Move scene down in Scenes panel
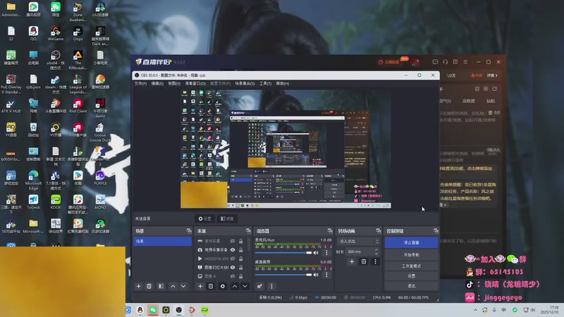564x317 pixels. (x=183, y=286)
